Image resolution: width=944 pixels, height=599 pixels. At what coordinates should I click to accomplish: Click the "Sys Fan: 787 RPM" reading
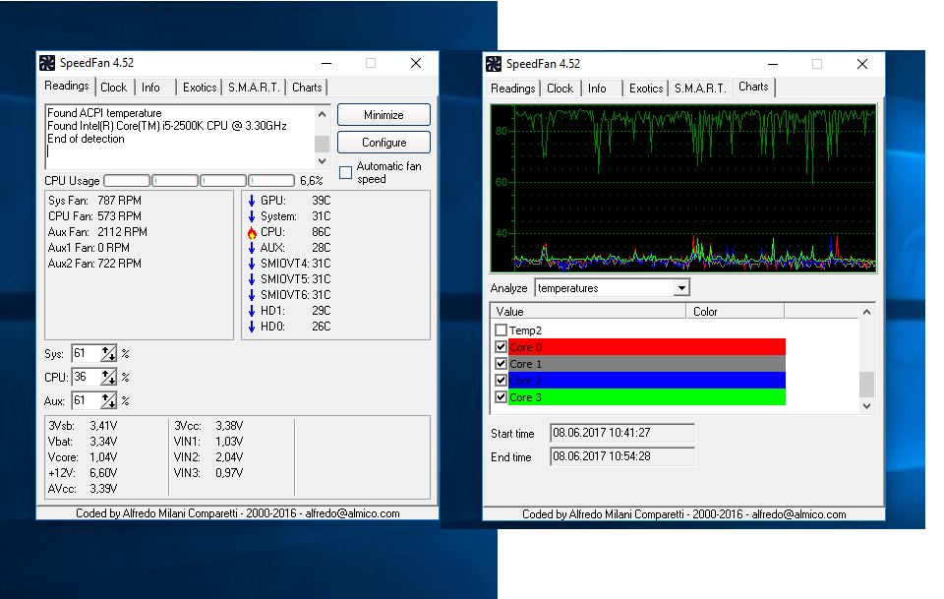pos(94,201)
